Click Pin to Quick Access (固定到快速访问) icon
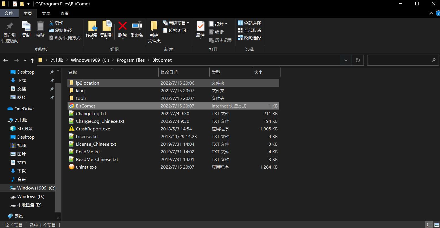 pos(10,26)
